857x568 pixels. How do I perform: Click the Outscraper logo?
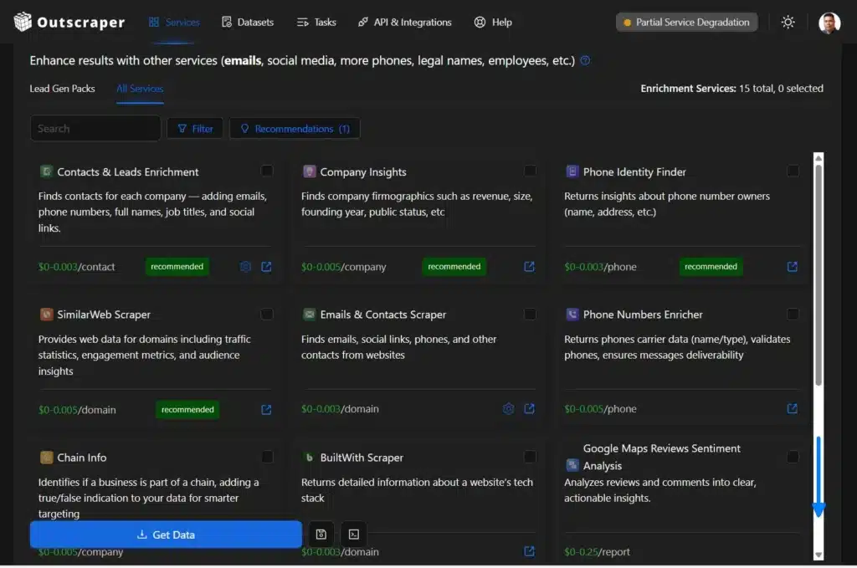click(69, 22)
